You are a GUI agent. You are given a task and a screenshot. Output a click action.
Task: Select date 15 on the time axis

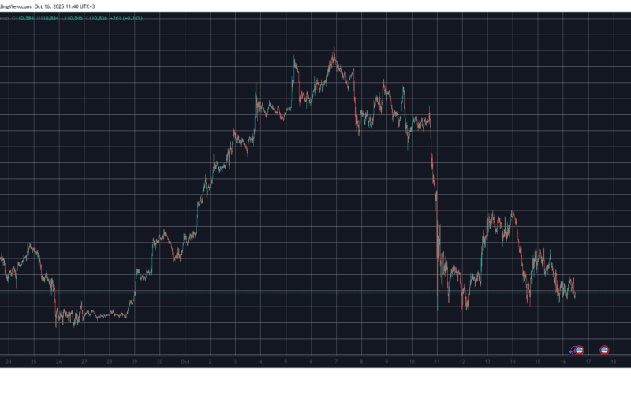tap(537, 362)
